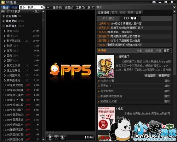Play 超级星光大道 via its 播放 link
The height and width of the screenshot is (142, 177).
pos(167,101)
